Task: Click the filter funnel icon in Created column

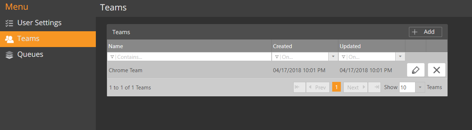Action: pos(276,57)
